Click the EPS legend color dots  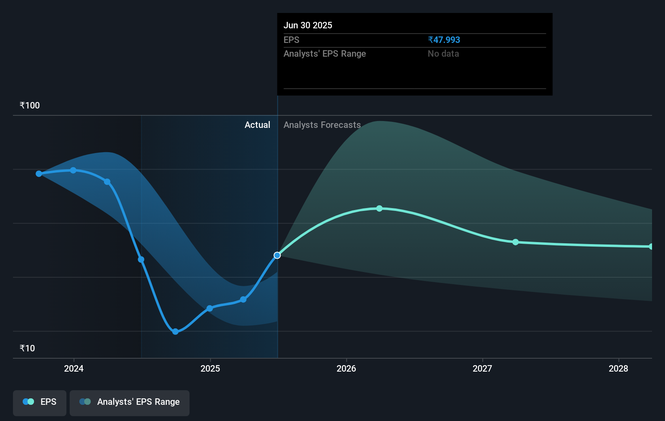point(28,402)
